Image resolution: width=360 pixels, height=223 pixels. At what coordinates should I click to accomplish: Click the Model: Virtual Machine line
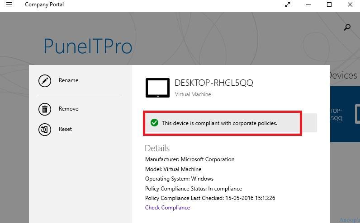coord(173,169)
